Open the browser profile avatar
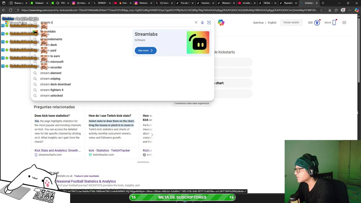 (x=343, y=10)
